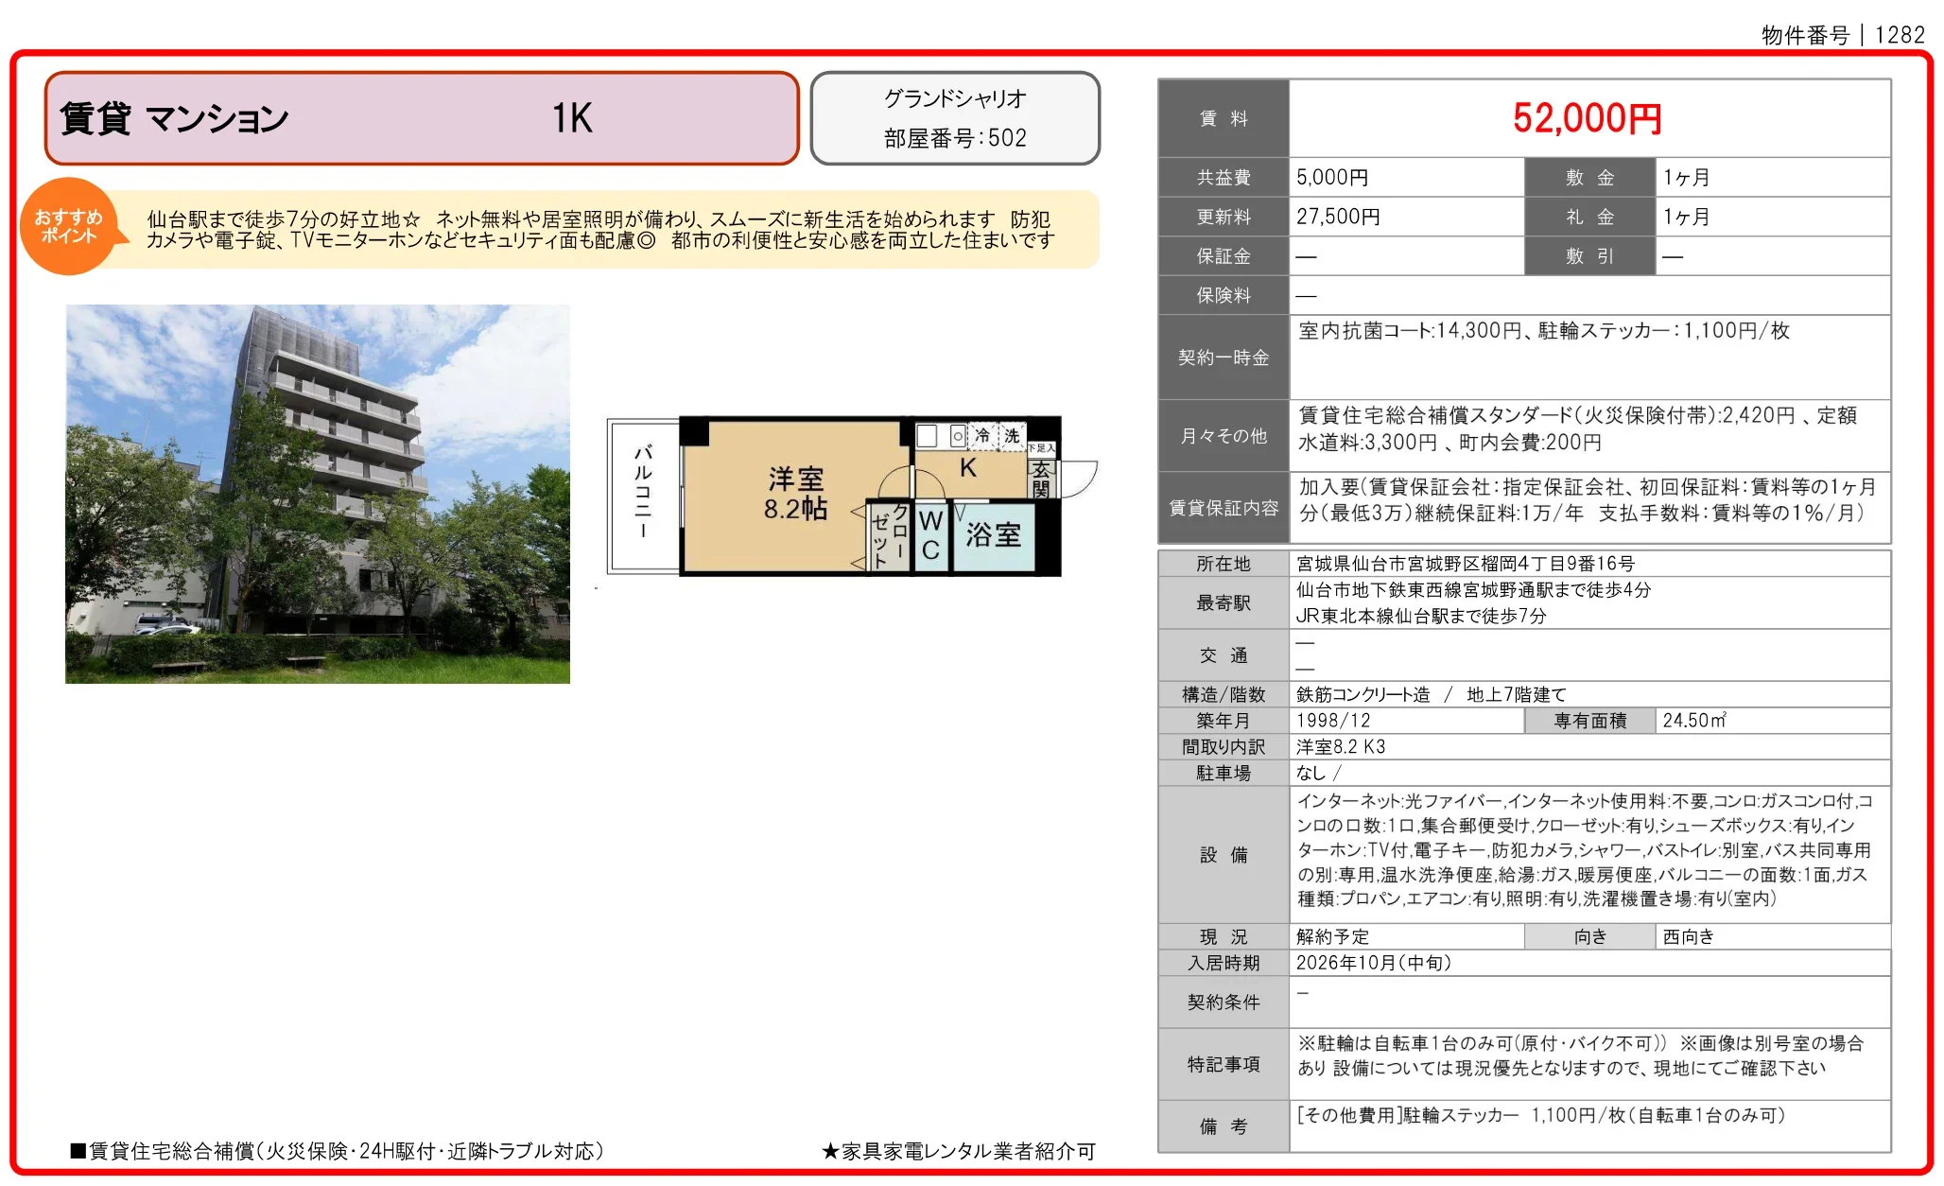This screenshot has width=1944, height=1186.
Task: Click the 備考 header cell
Action: pyautogui.click(x=1224, y=1126)
